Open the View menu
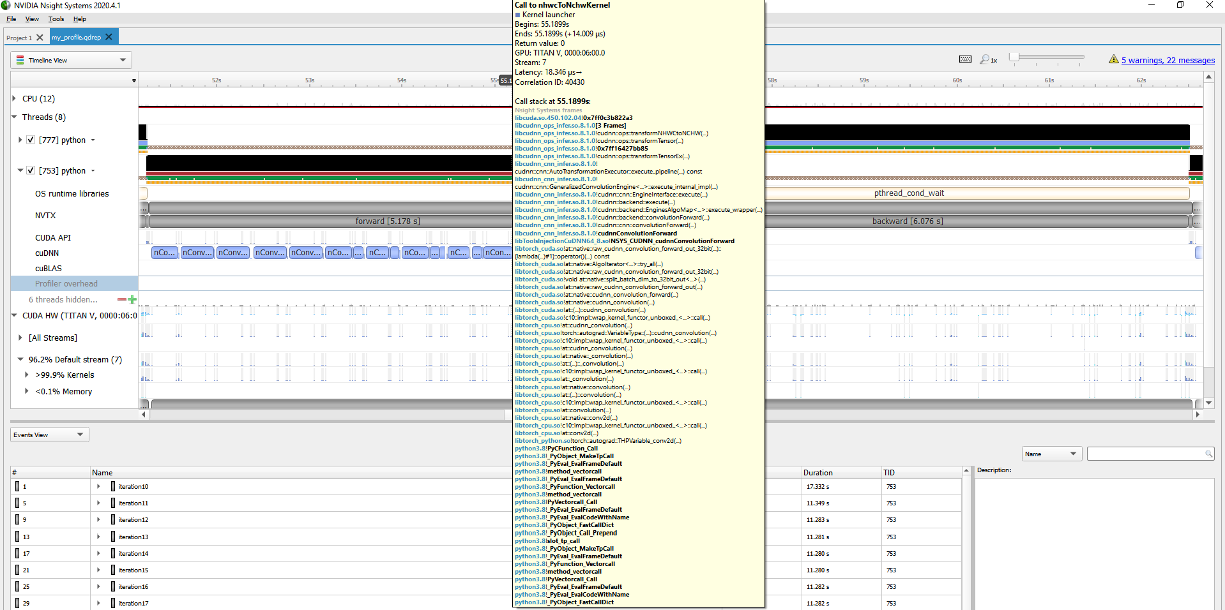 point(32,19)
